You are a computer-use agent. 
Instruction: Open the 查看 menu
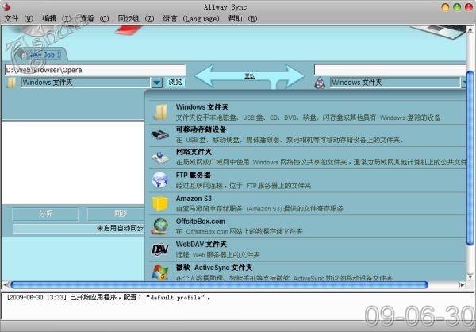(94, 19)
